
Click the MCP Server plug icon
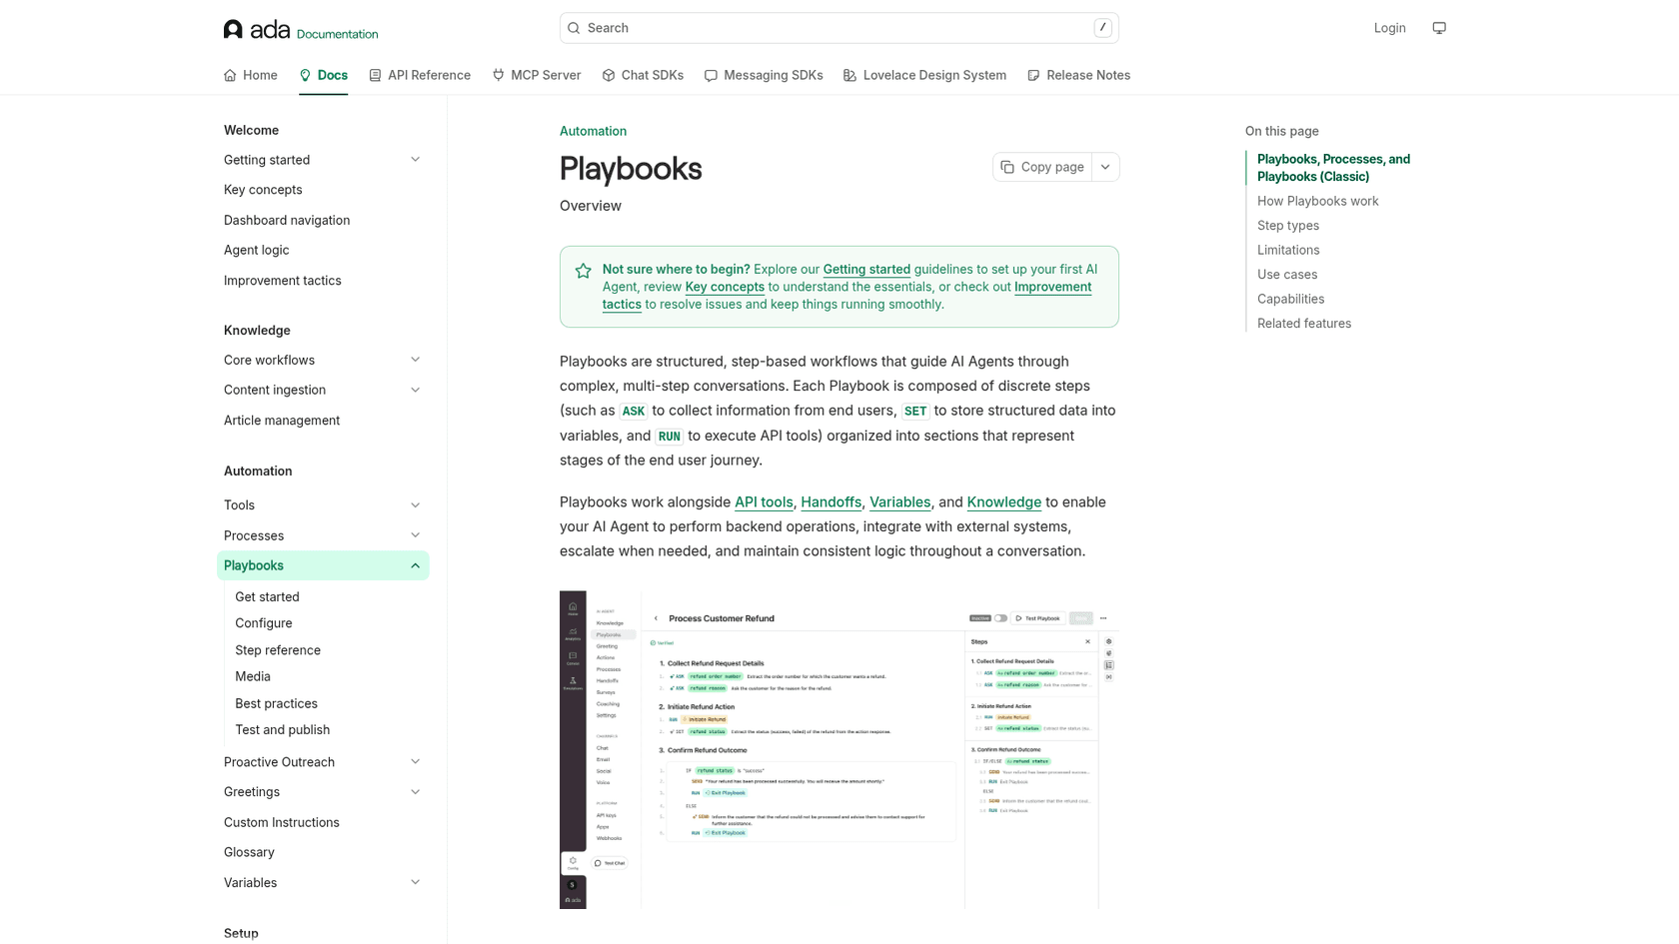499,75
